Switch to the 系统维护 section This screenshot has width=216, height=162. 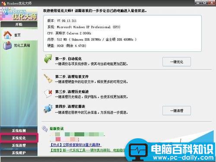19,152
